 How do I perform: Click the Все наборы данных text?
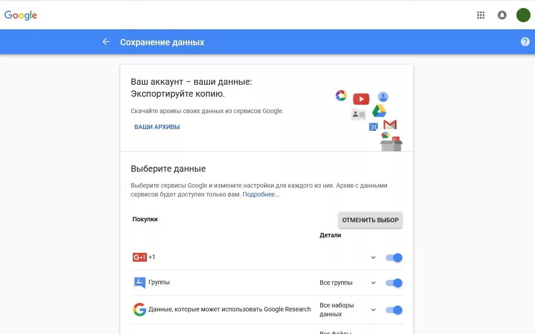337,310
